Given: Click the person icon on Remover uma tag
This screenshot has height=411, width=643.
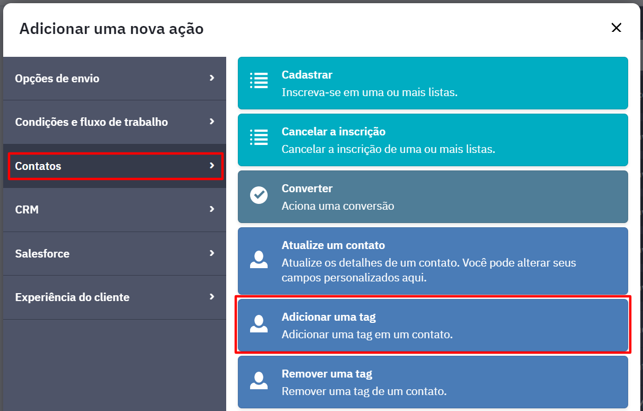Looking at the screenshot, I should (259, 381).
